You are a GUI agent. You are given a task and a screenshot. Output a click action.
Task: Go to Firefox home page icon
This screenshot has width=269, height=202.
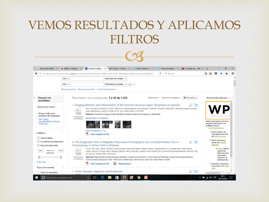click(x=226, y=74)
